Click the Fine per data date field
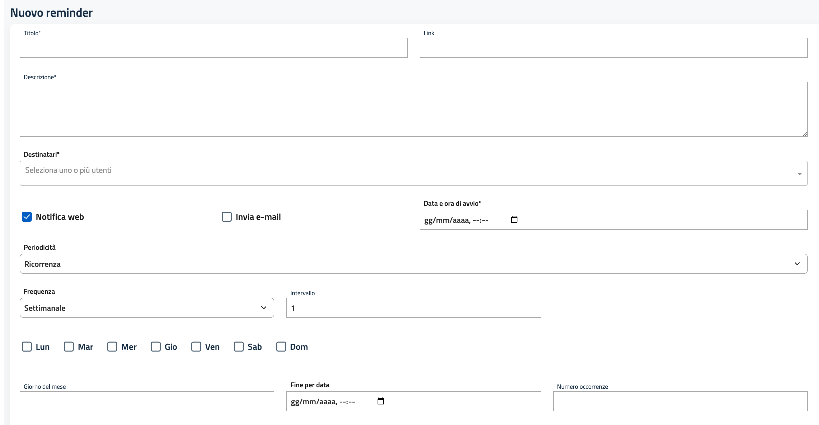This screenshot has height=425, width=819. click(413, 401)
